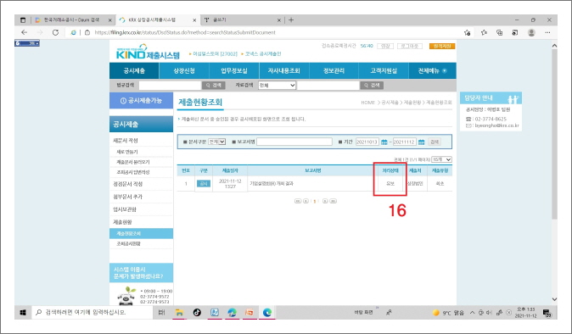The image size is (572, 334).
Task: Open Task View on the taskbar
Action: point(161,313)
